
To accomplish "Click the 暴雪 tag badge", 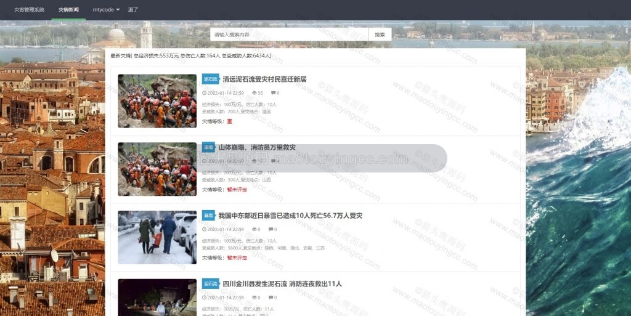I will (208, 216).
